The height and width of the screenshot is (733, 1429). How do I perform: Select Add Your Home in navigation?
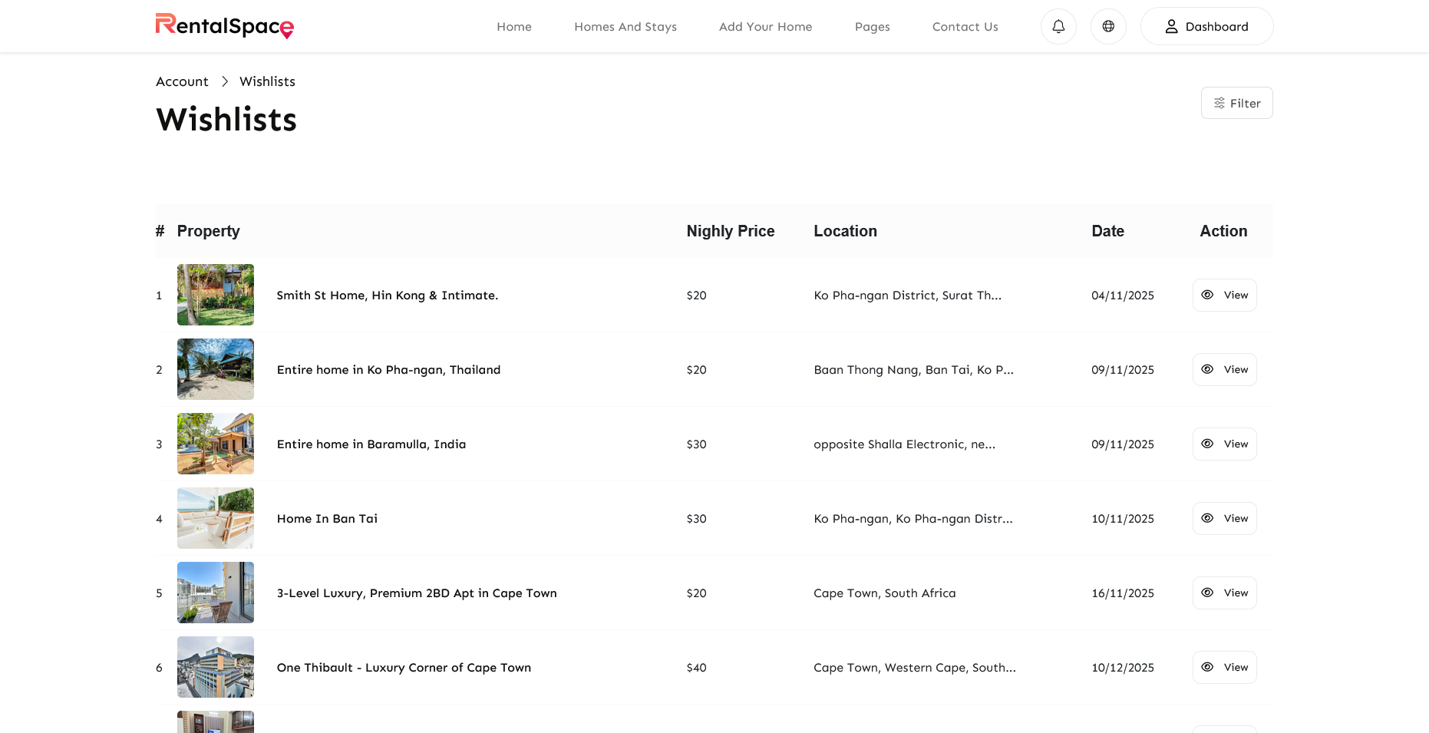coord(765,27)
